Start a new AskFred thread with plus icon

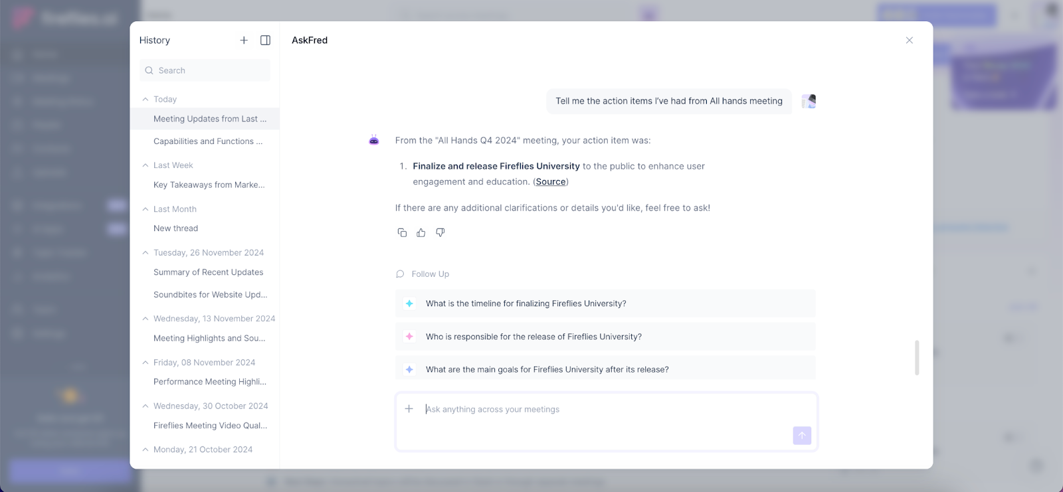coord(244,41)
